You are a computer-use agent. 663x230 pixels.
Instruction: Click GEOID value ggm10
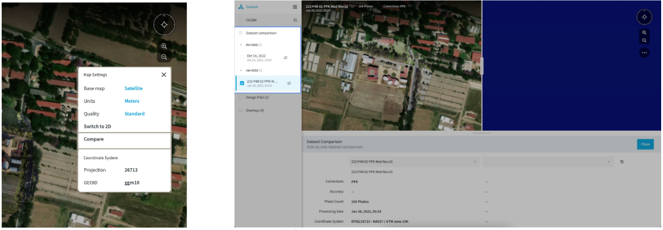click(132, 183)
